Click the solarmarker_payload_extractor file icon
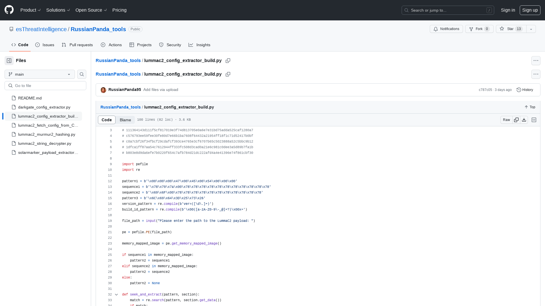 click(x=14, y=152)
